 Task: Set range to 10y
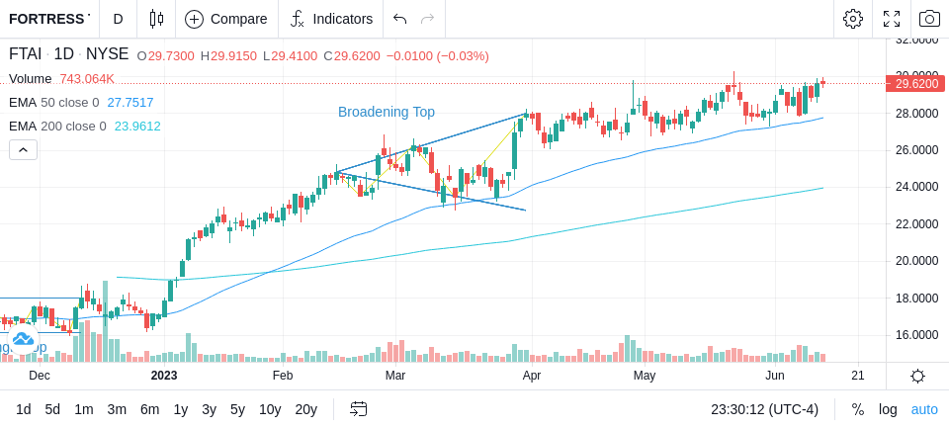[270, 410]
